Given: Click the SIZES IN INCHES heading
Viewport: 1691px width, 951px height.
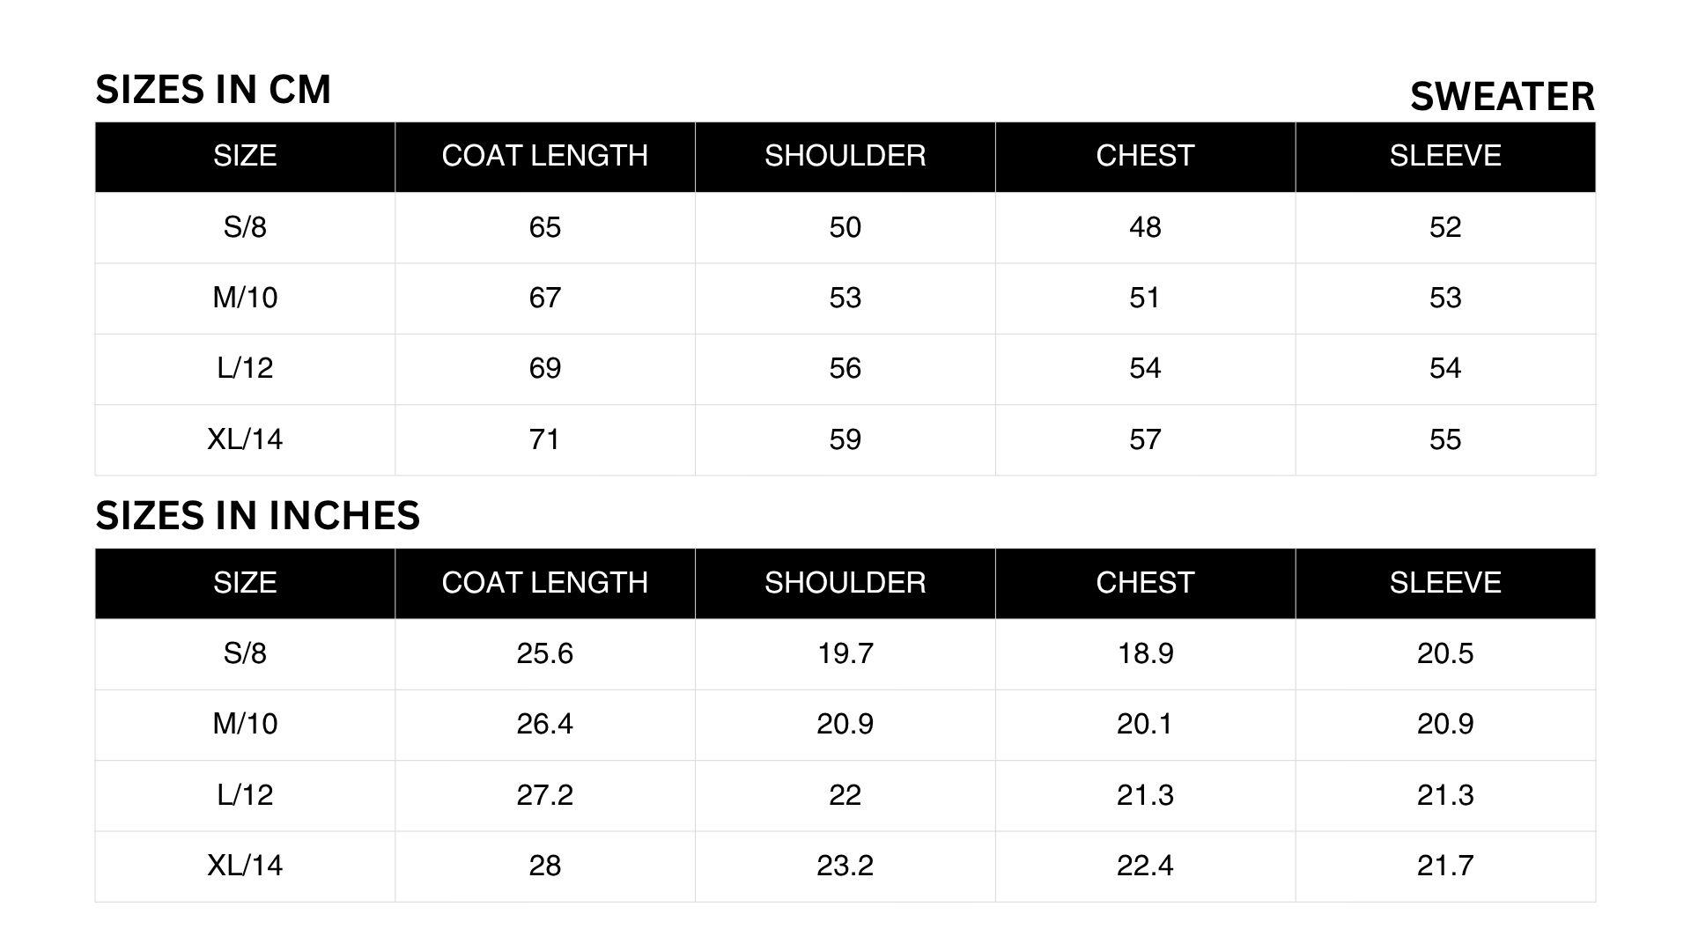Looking at the screenshot, I should [257, 516].
